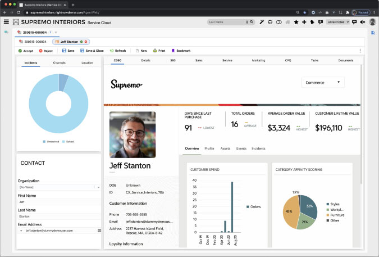Close the Jeff Stanton sub-tab
The height and width of the screenshot is (257, 379).
pyautogui.click(x=86, y=42)
